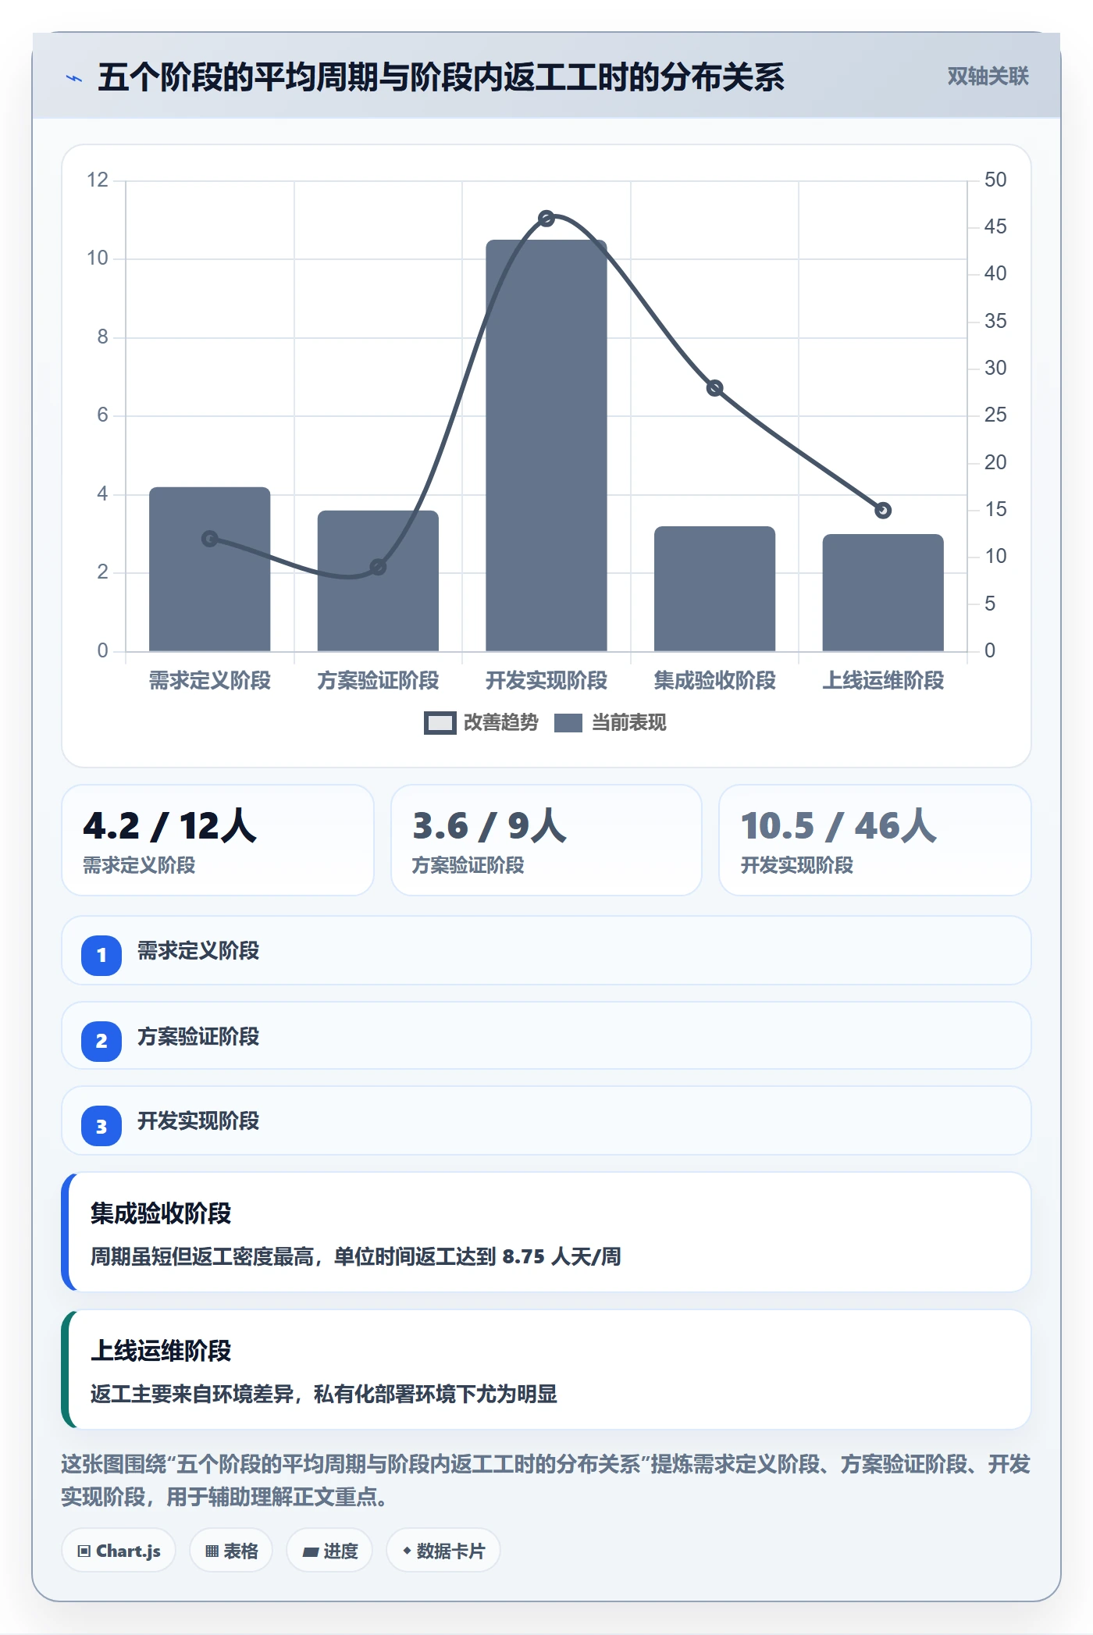The height and width of the screenshot is (1635, 1093).
Task: Click the diamond icon in 数据卡片 tag
Action: 407,1551
